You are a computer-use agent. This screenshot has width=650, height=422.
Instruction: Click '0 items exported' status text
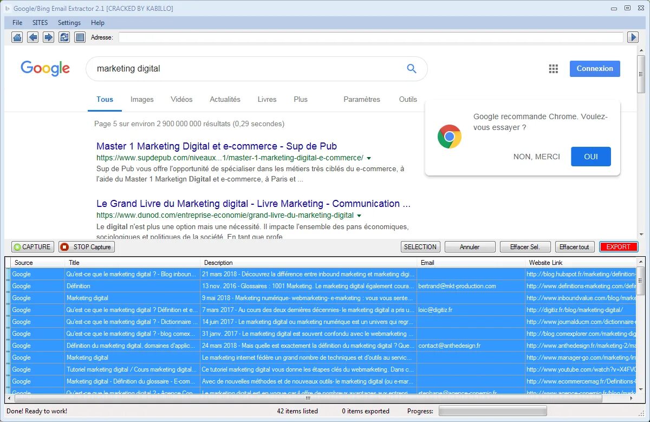[x=366, y=411]
